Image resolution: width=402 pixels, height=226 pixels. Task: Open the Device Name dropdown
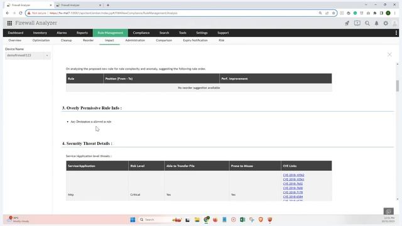click(x=28, y=55)
